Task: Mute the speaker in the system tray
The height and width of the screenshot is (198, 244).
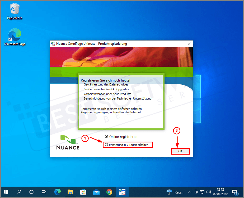Action: (208, 192)
